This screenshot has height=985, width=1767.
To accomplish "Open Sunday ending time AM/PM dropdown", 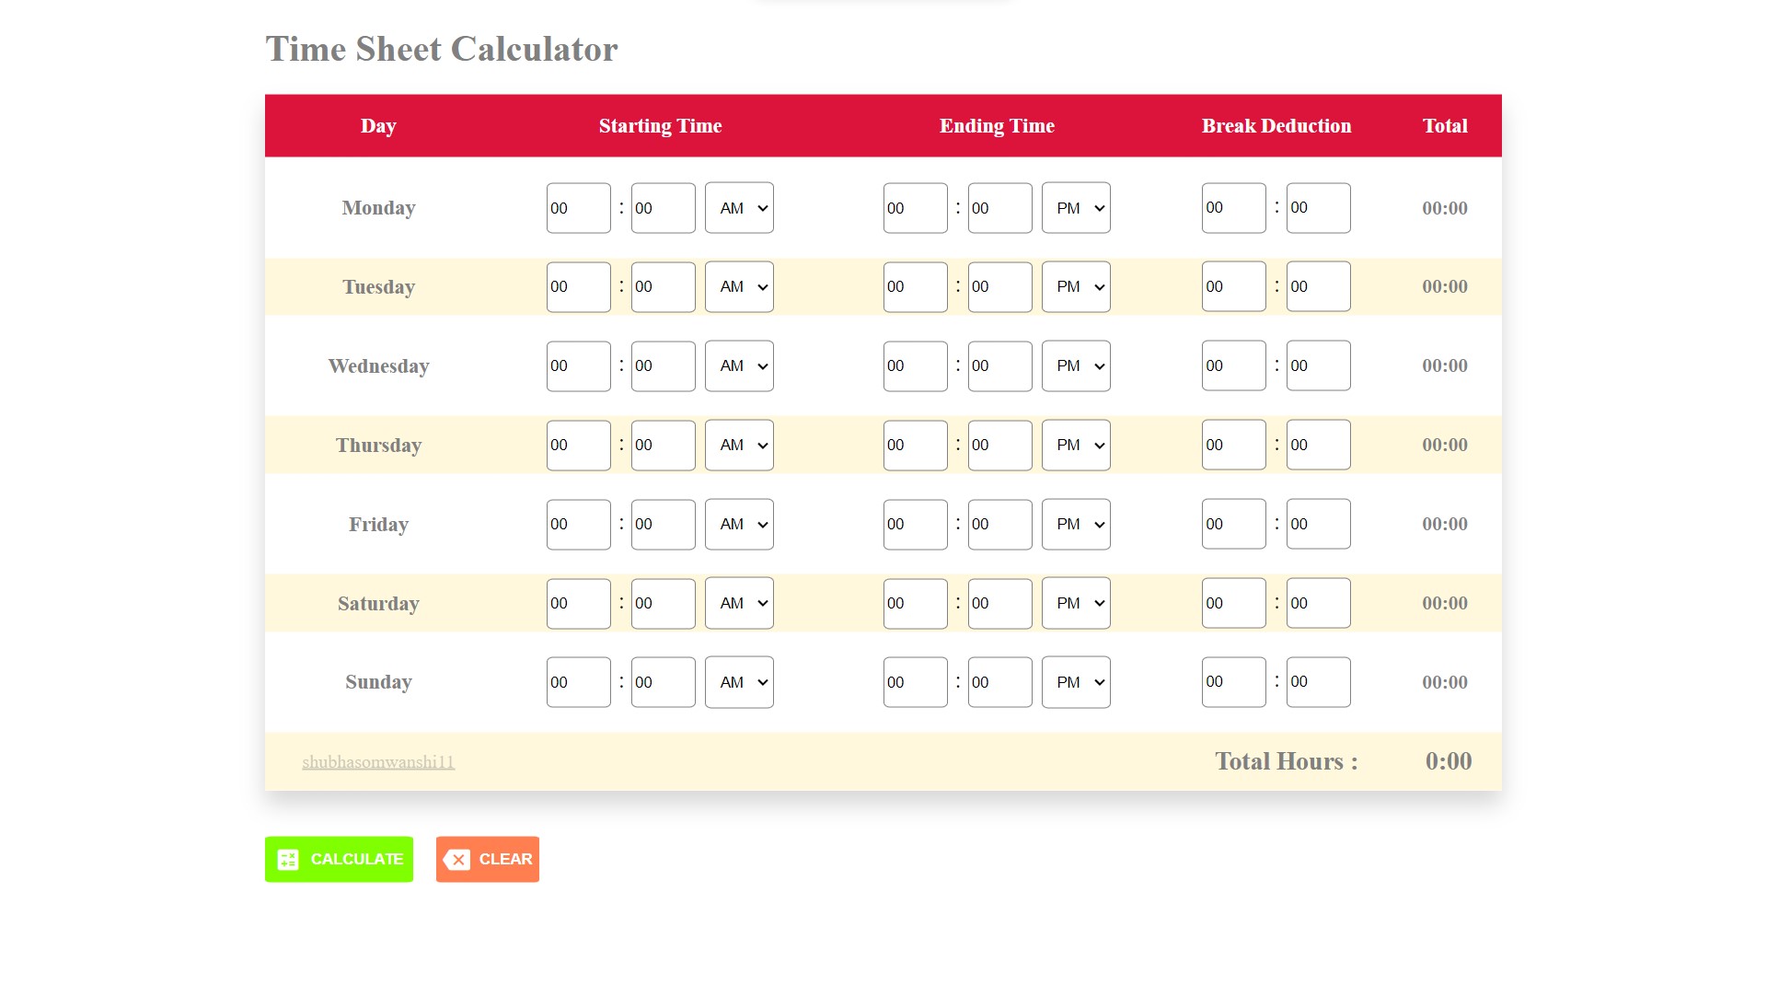I will (1076, 682).
